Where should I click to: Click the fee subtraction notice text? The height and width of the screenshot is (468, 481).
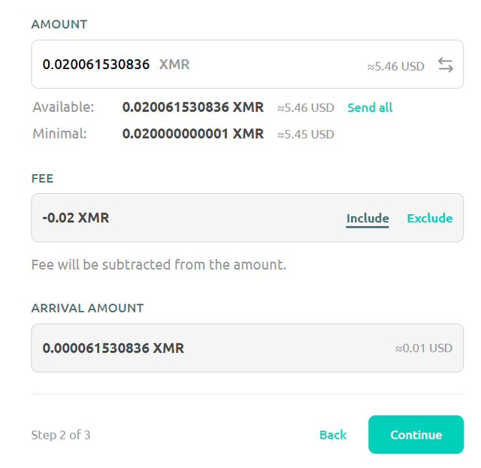coord(159,264)
